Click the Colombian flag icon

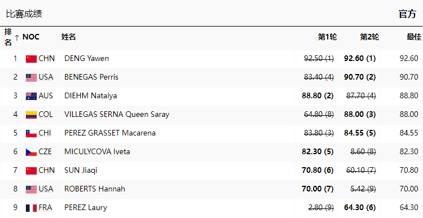point(31,115)
